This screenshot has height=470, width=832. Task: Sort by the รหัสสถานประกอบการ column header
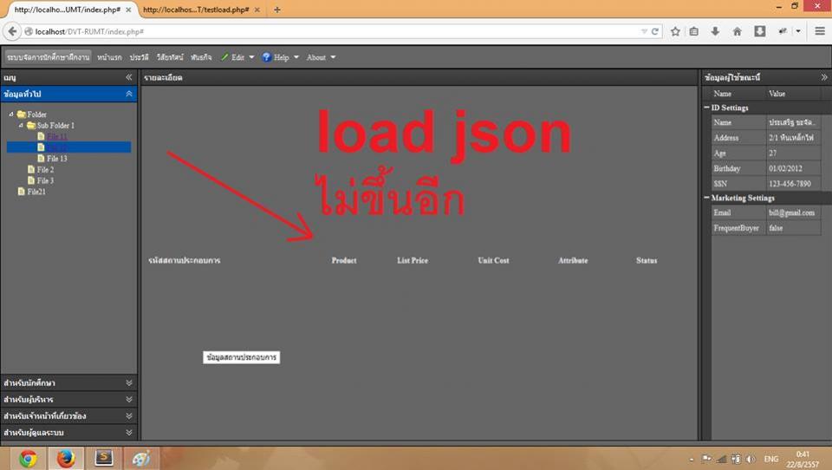coord(184,260)
